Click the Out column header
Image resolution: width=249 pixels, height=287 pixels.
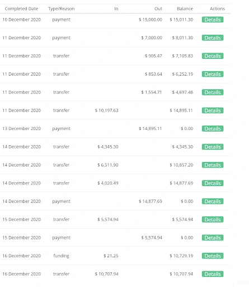click(x=158, y=8)
